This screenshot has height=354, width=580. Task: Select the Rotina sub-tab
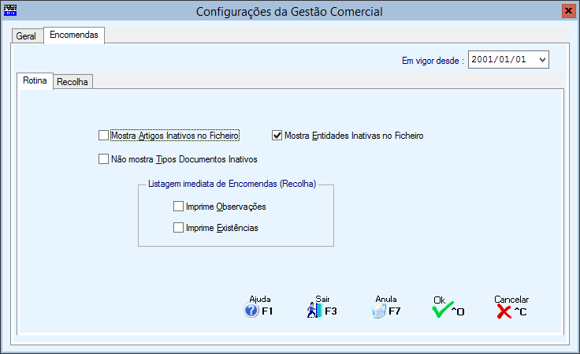(35, 80)
